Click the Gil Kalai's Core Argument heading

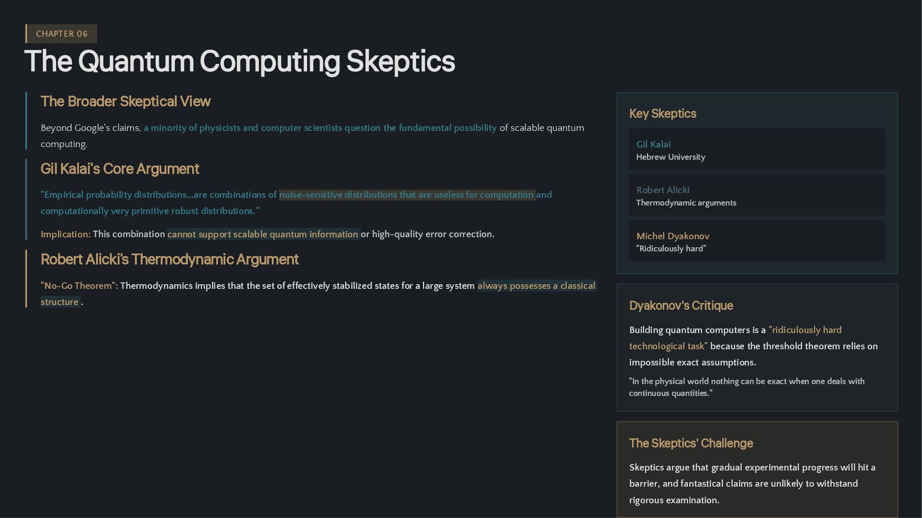pyautogui.click(x=120, y=169)
